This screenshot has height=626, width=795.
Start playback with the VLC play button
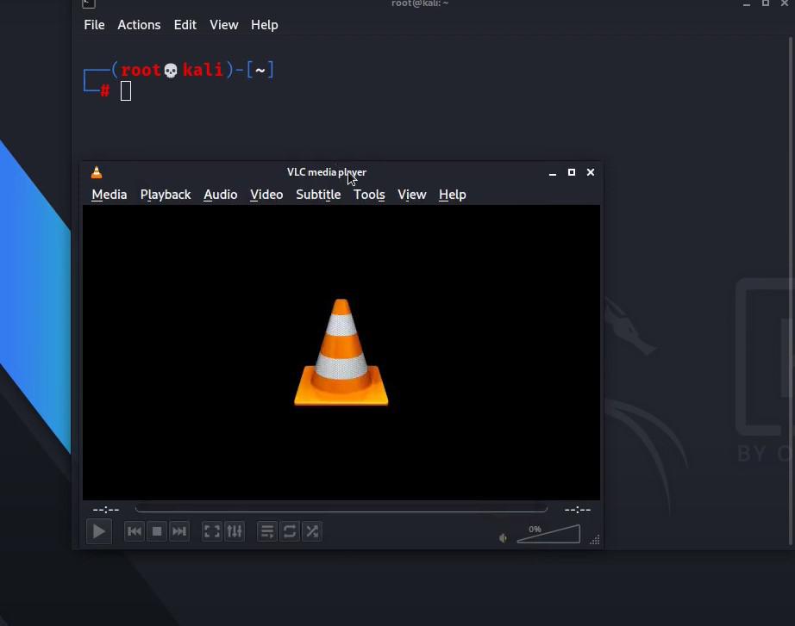[99, 531]
